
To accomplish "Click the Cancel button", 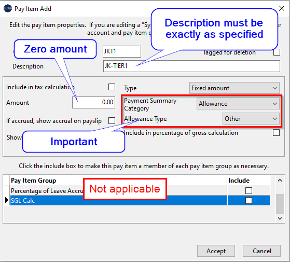I will click(261, 251).
